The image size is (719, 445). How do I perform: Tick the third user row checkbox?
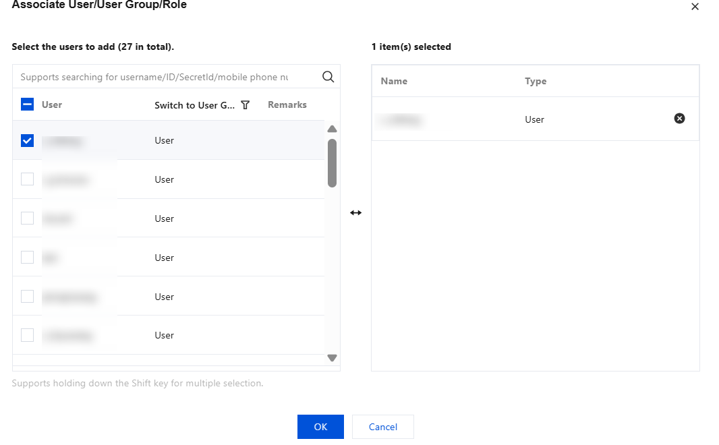pyautogui.click(x=28, y=218)
